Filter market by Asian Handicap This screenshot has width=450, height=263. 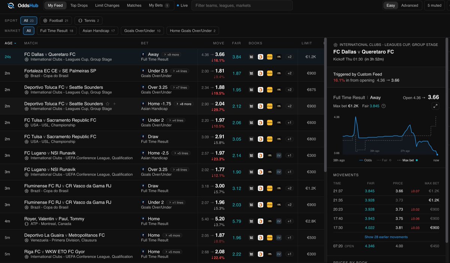[x=99, y=31]
